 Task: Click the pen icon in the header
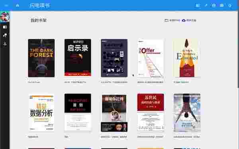coord(206,5)
